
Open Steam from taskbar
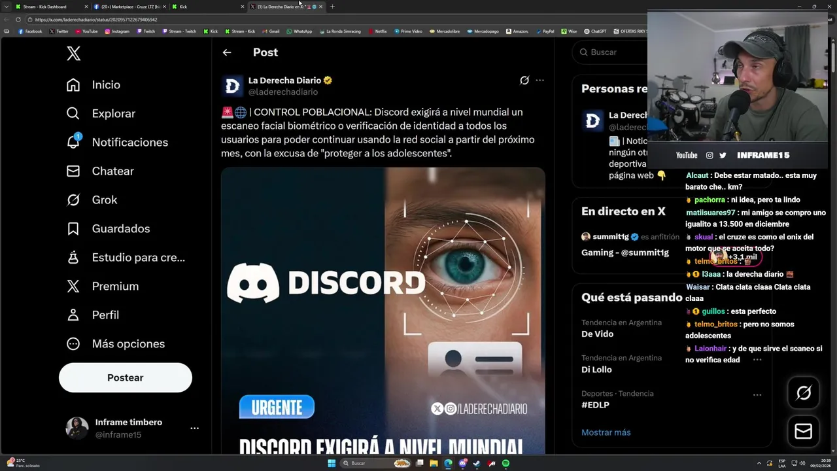(x=477, y=463)
